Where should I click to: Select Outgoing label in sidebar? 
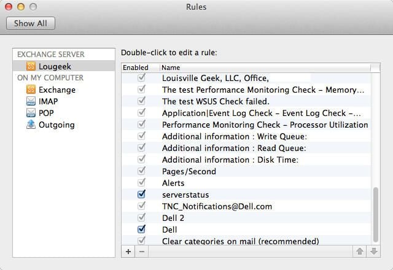coord(56,125)
